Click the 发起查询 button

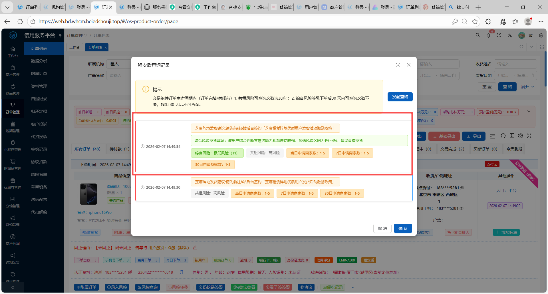pyautogui.click(x=400, y=97)
